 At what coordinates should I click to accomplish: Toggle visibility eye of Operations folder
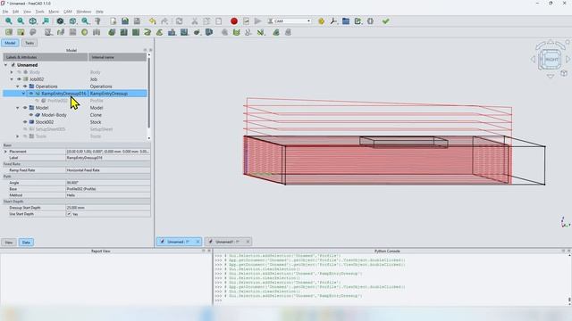25,86
